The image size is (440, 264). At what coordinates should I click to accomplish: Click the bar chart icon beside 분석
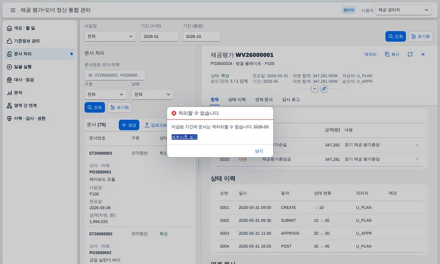click(9, 92)
